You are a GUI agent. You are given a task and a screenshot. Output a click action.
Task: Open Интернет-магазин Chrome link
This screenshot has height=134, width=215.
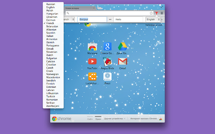tap(143, 119)
